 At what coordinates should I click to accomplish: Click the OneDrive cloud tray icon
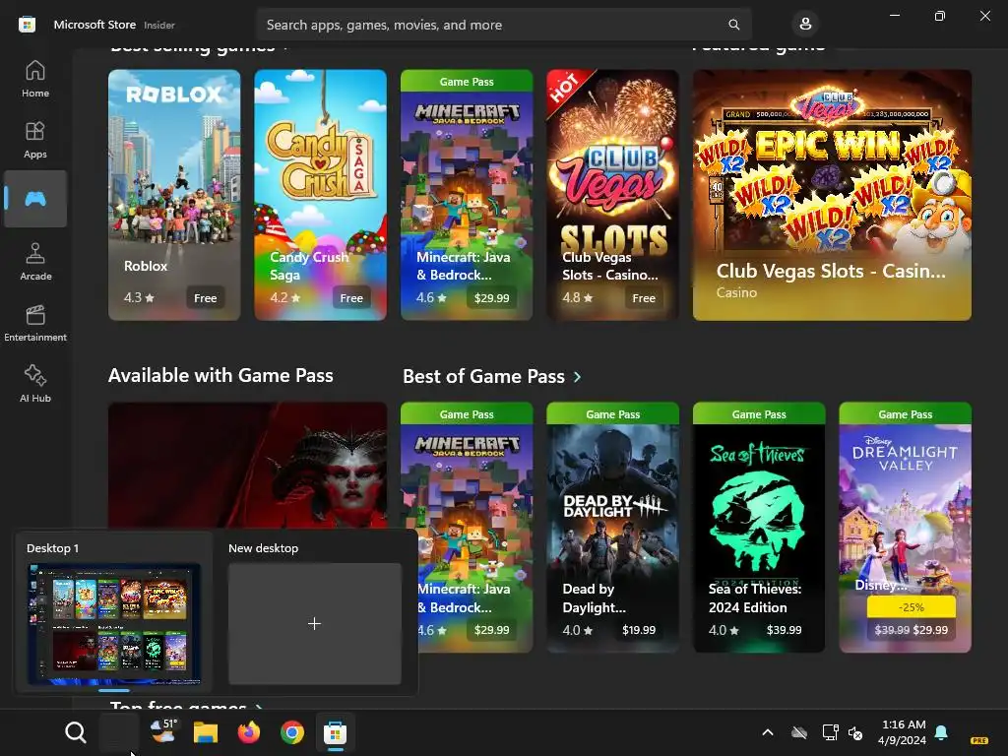tap(799, 732)
